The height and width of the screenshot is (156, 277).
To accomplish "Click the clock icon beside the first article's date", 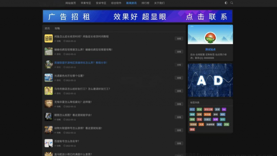I will coord(64,41).
